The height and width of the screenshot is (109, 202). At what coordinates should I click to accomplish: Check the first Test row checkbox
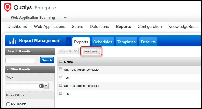60,77
